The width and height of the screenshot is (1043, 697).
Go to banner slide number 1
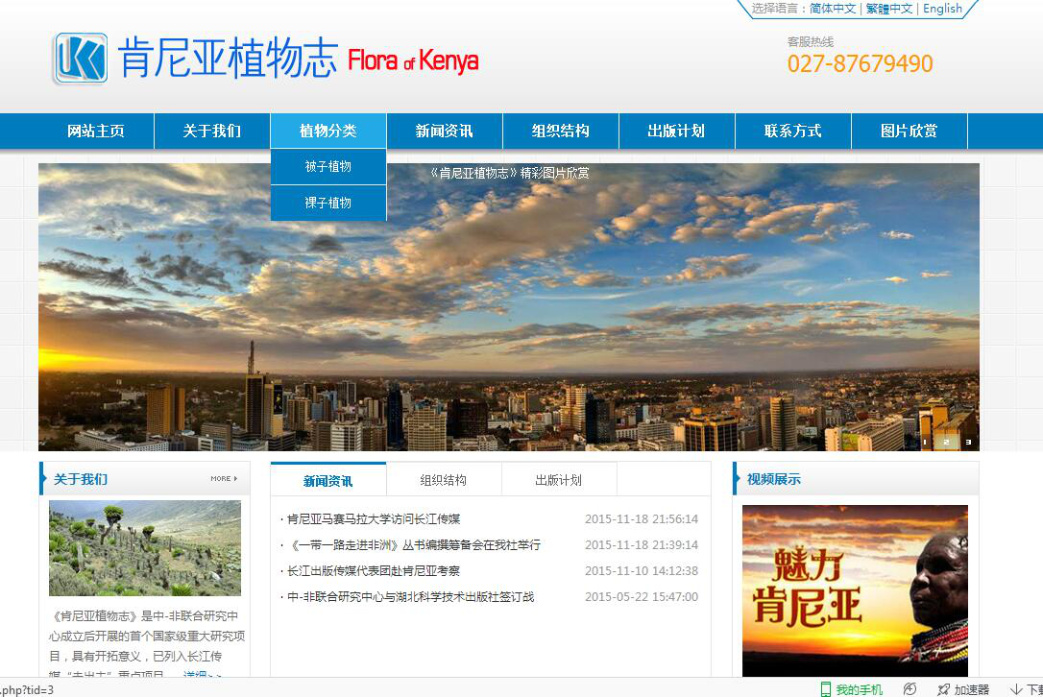pyautogui.click(x=925, y=443)
